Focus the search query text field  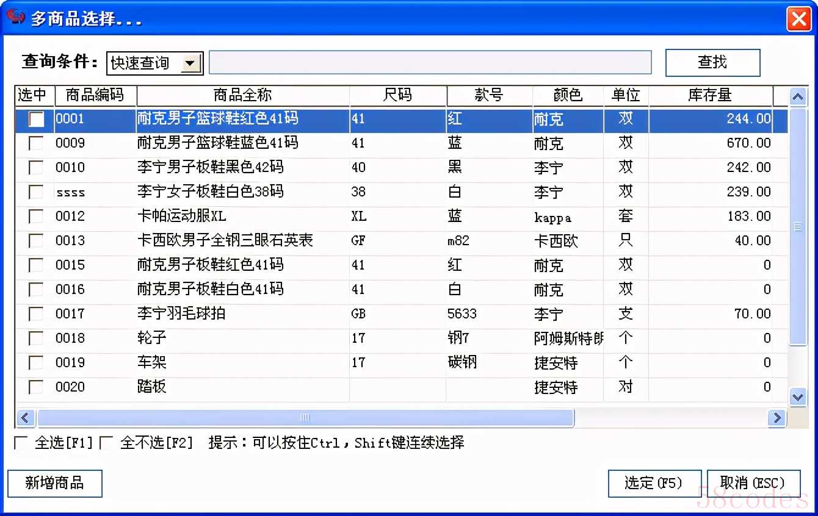(430, 63)
